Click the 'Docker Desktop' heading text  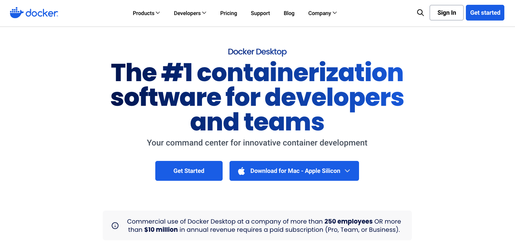[x=257, y=52]
